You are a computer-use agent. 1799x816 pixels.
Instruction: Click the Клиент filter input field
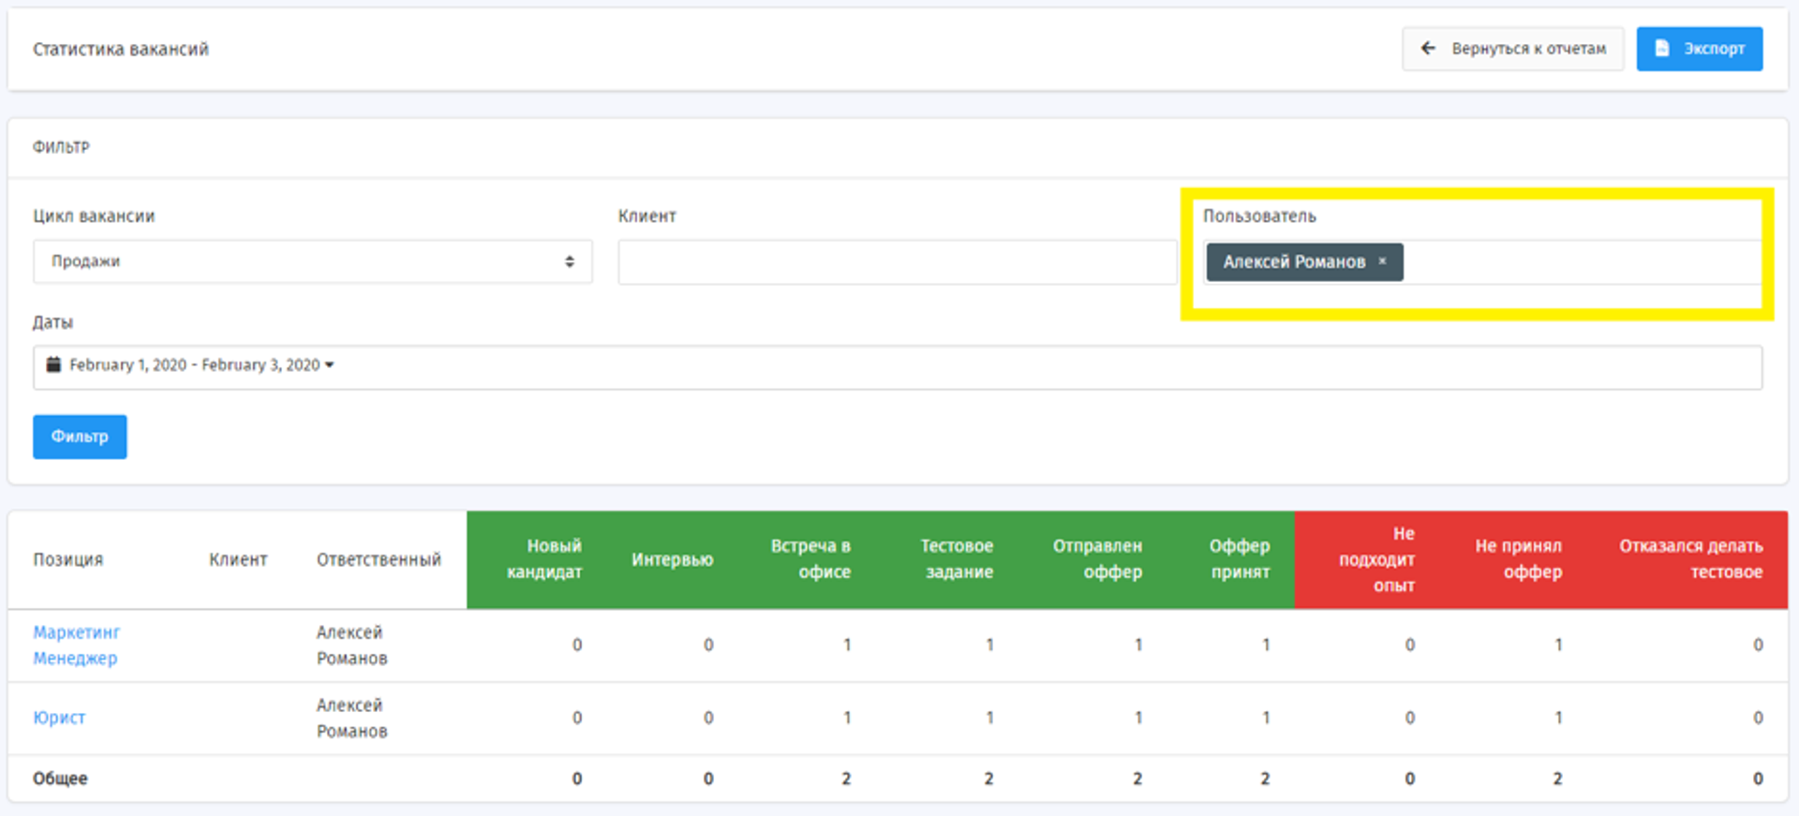tap(897, 262)
